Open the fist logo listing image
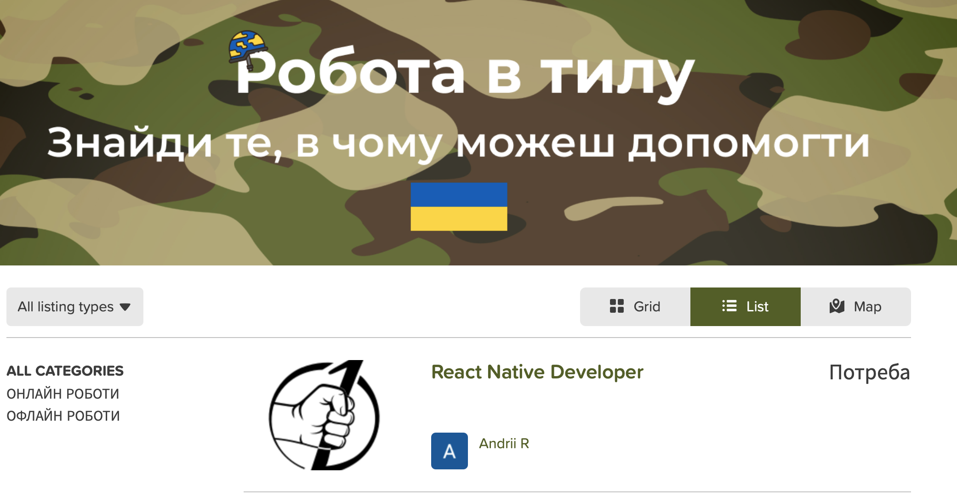 point(324,415)
